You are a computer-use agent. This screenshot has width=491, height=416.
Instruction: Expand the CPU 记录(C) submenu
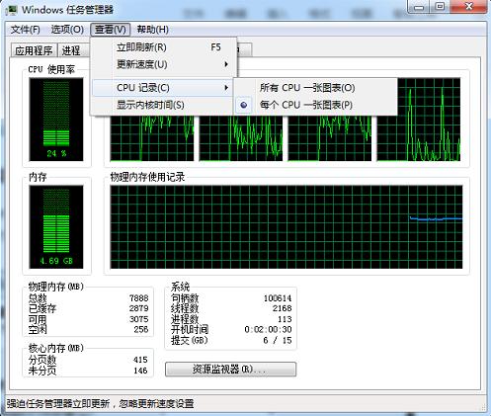coord(163,88)
